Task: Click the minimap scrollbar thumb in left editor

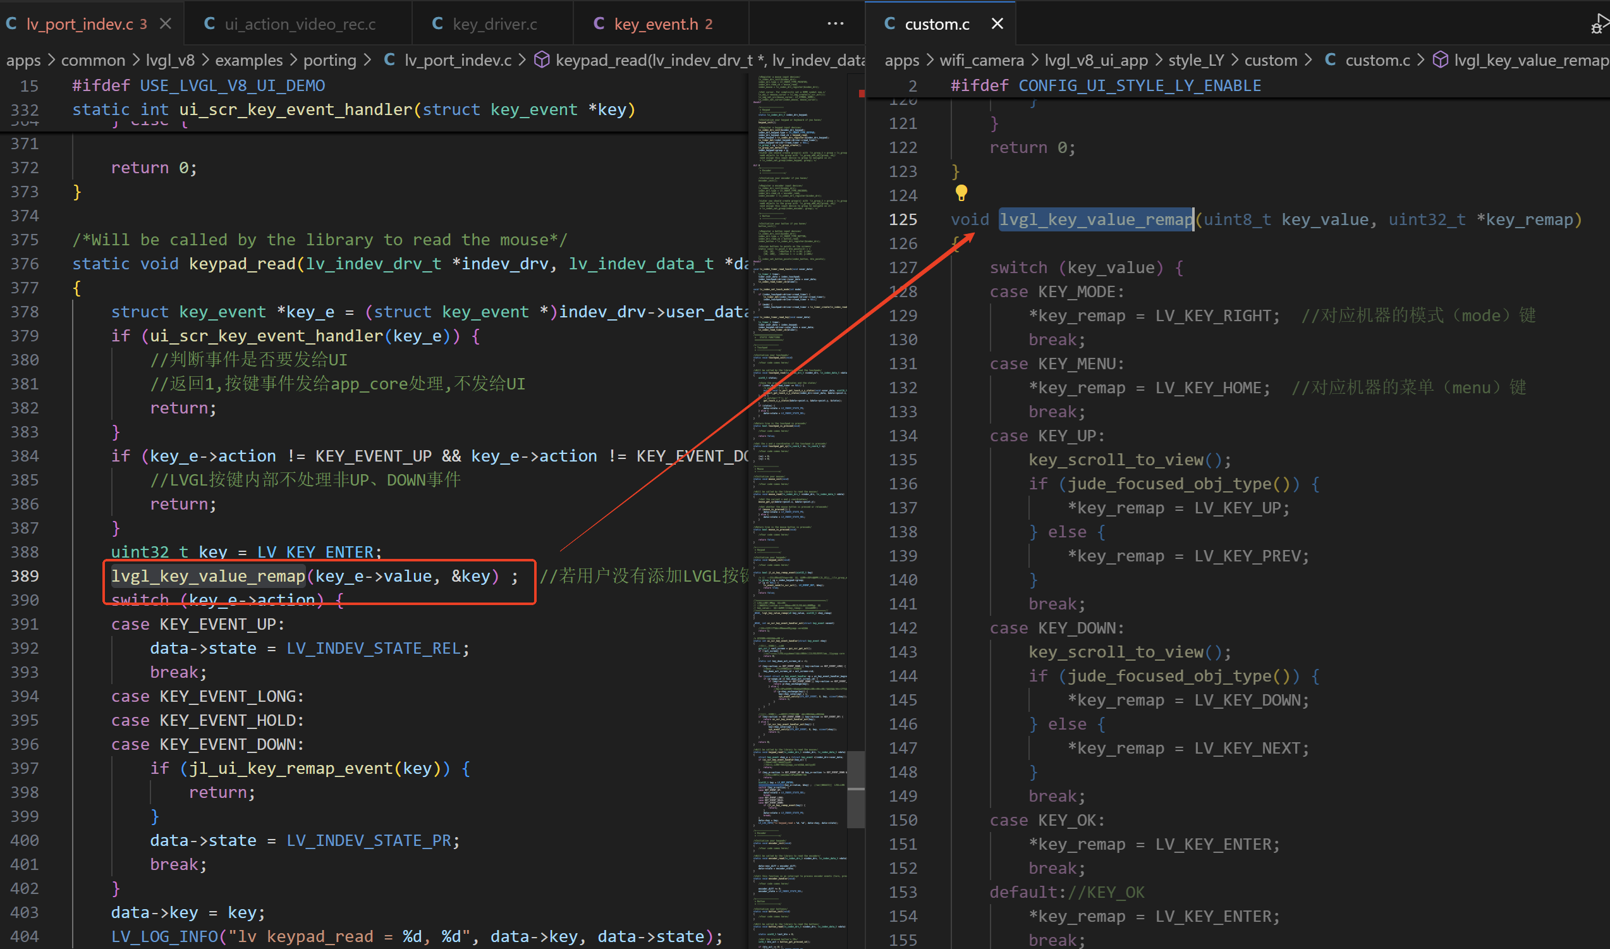Action: tap(856, 789)
